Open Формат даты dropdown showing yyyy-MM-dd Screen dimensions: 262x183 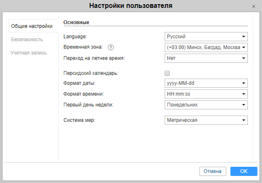206,83
